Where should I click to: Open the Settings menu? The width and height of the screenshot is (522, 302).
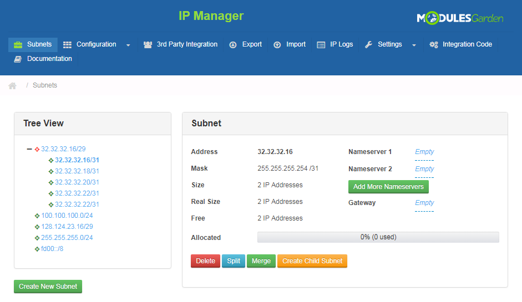(391, 44)
